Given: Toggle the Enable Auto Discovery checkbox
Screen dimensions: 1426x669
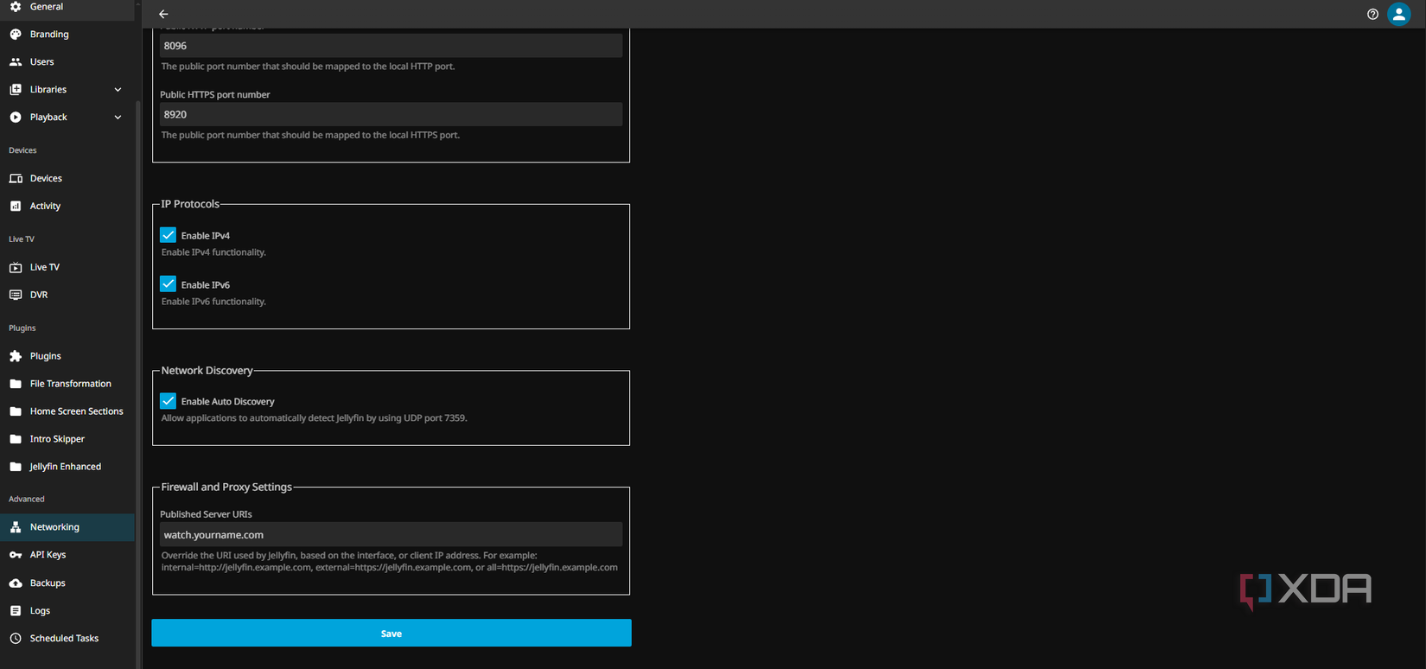Looking at the screenshot, I should pyautogui.click(x=168, y=401).
